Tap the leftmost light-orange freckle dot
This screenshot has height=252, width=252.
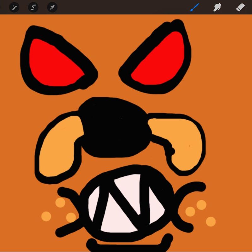point(46,216)
